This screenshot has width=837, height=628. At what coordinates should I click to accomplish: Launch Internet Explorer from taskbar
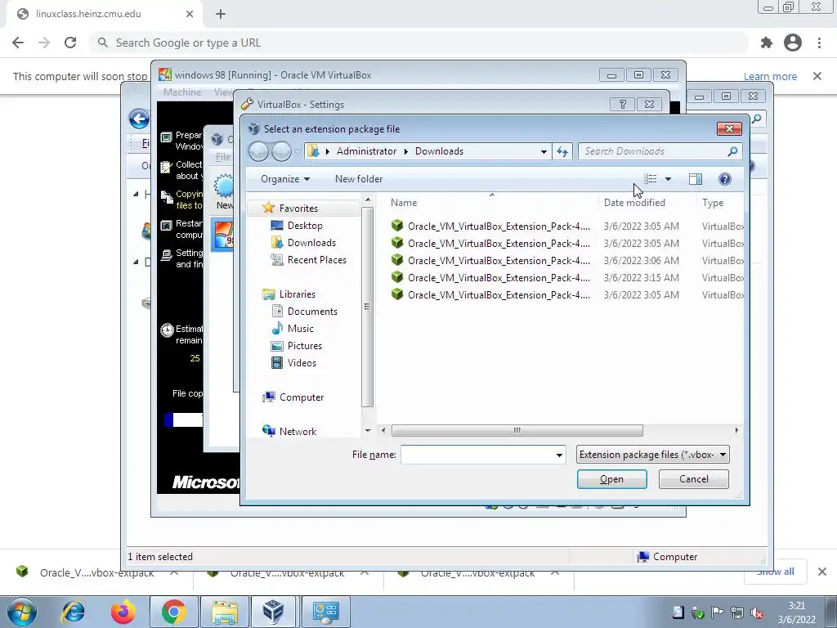(x=73, y=612)
